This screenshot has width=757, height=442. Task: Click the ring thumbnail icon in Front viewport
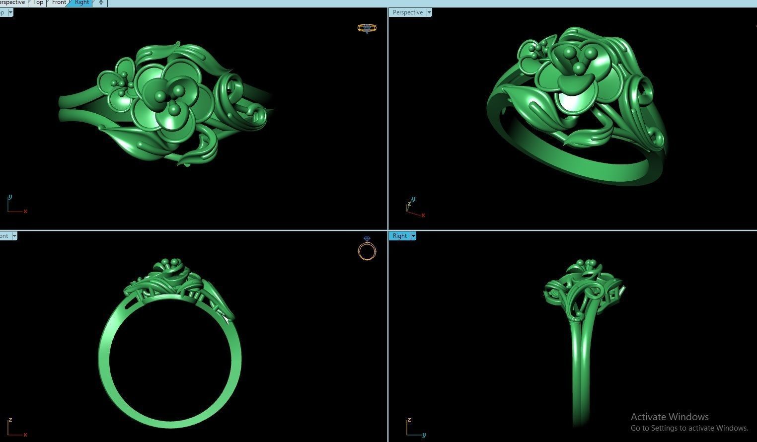367,249
